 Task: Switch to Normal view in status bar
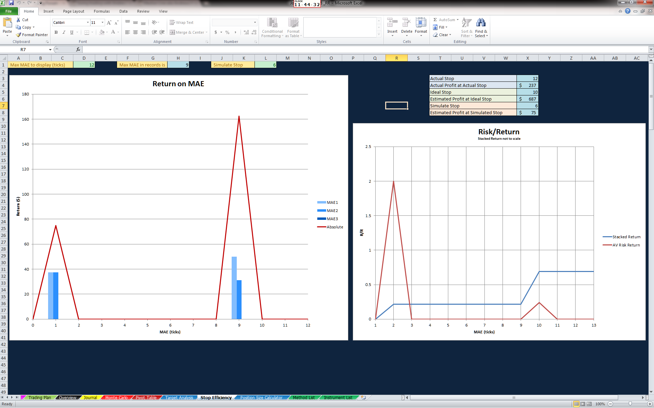coord(576,404)
